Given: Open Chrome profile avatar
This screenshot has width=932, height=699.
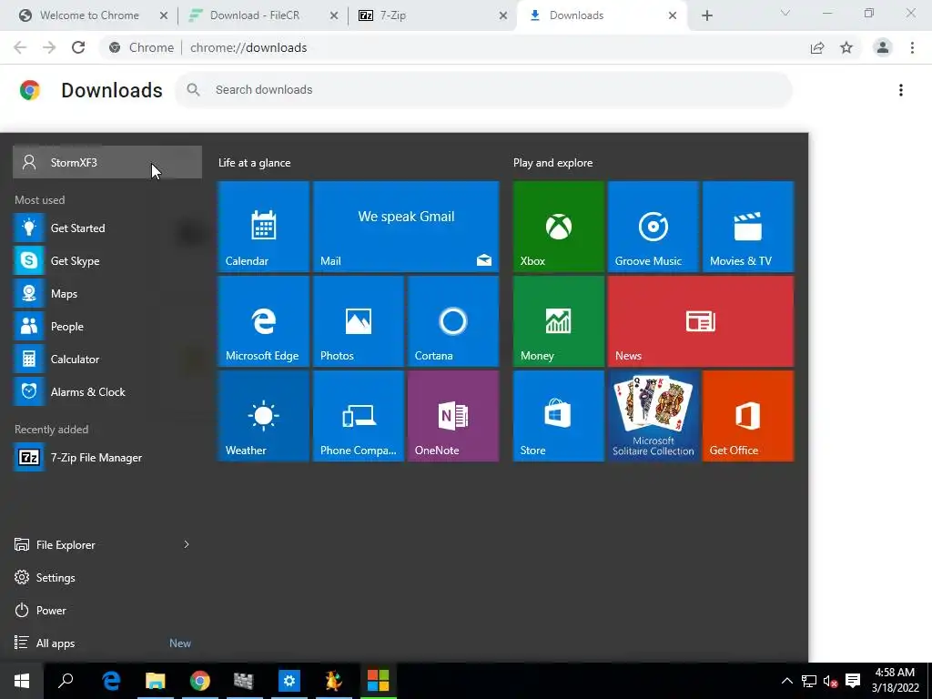Looking at the screenshot, I should tap(883, 47).
